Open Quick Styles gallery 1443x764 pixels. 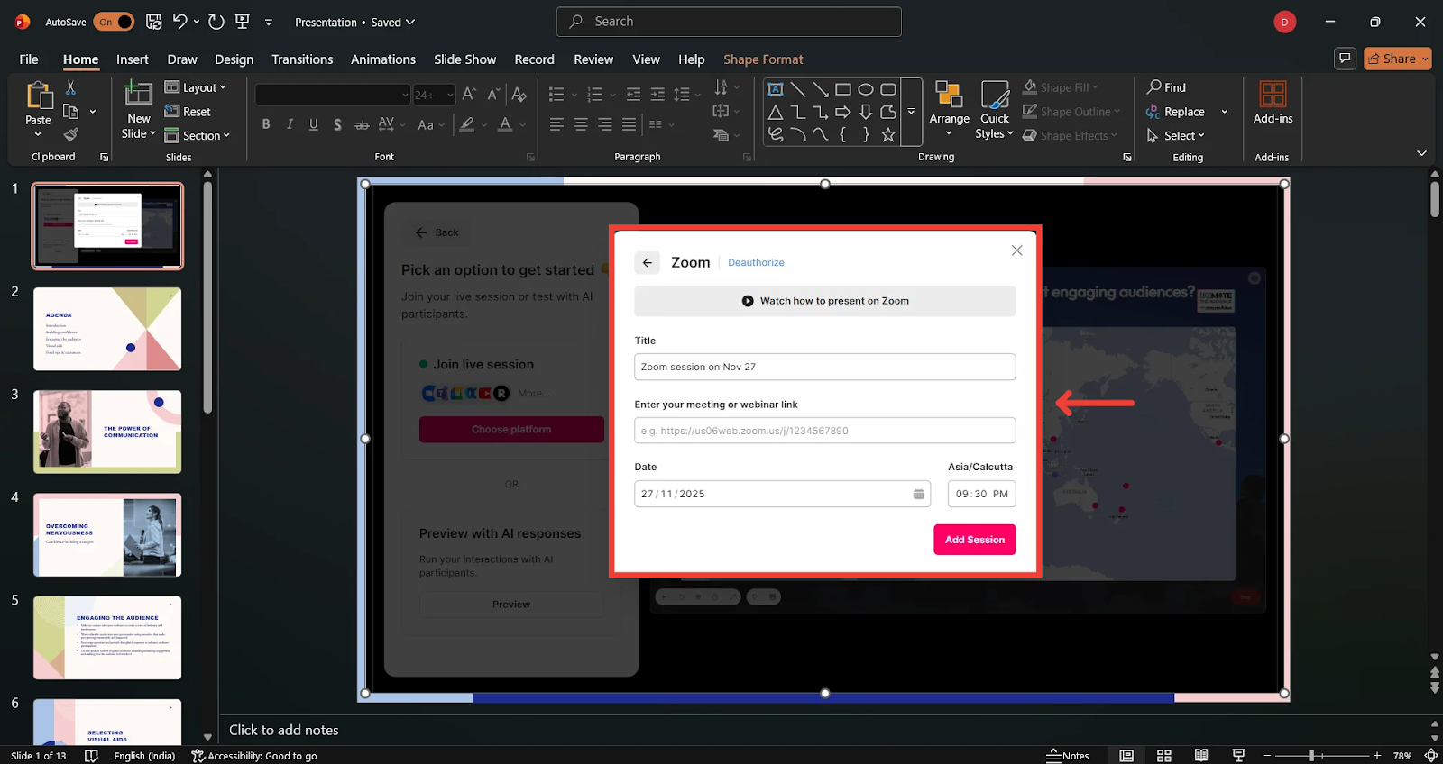click(995, 109)
